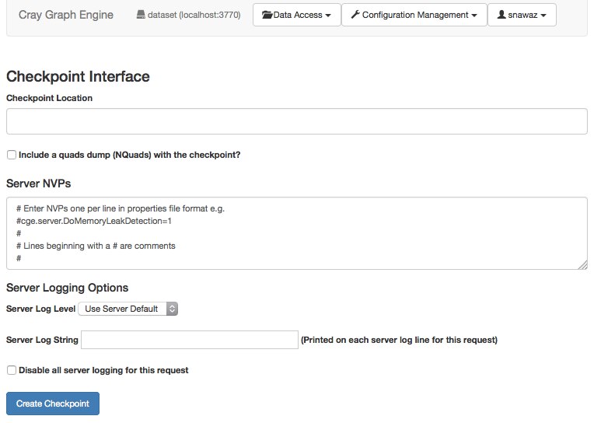
Task: Focus the Server Log String input
Action: [190, 340]
